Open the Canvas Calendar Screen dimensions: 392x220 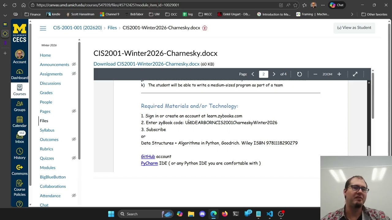coord(20,122)
